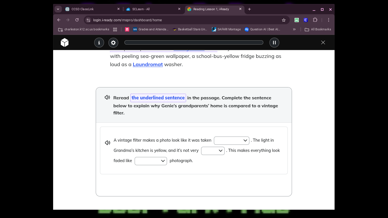Open dropdown after 'photo look like it was taken'
Screen dimensions: 388x218
231,141
